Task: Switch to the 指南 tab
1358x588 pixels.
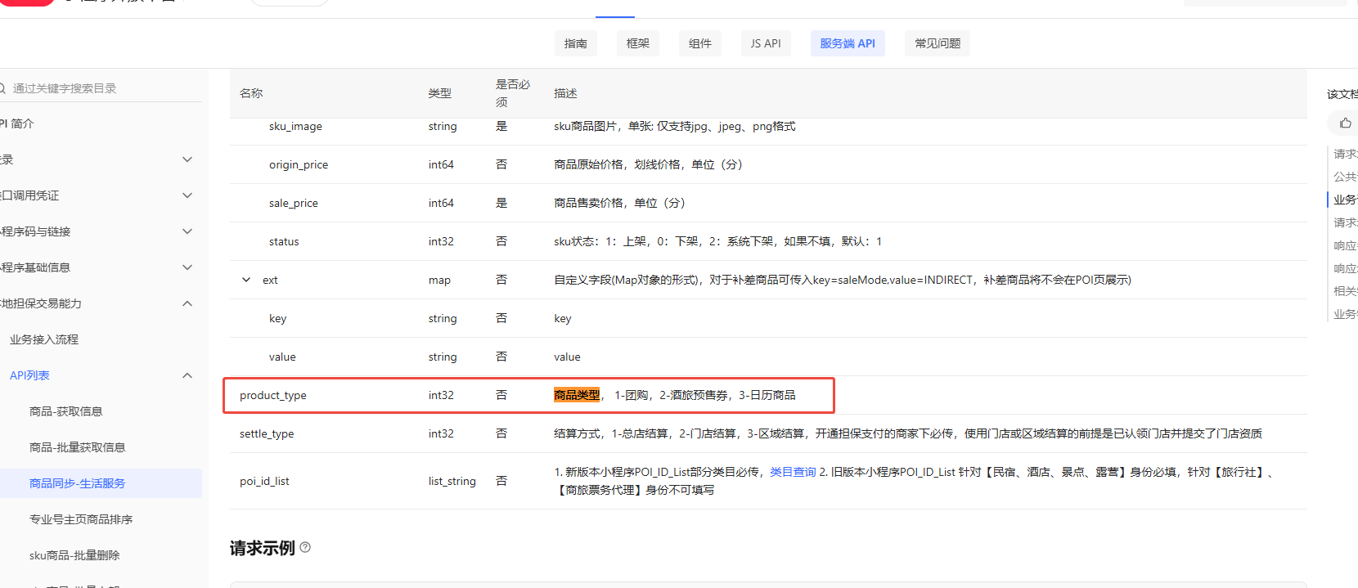Action: 575,43
